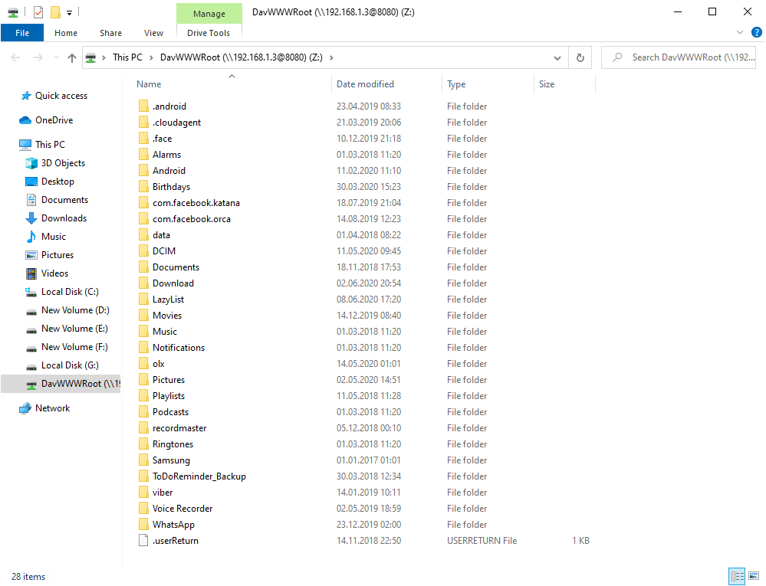The width and height of the screenshot is (766, 586).
Task: Select the .userReturn file icon
Action: coord(143,541)
